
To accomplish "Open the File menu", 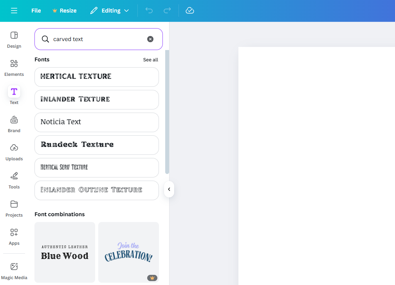I will pos(36,11).
